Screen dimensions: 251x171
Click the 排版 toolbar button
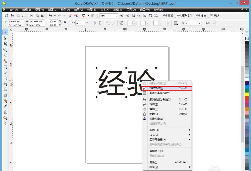pos(168,16)
